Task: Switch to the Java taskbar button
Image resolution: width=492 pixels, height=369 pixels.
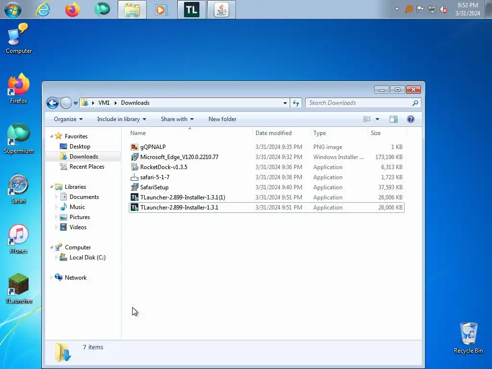Action: [x=221, y=10]
